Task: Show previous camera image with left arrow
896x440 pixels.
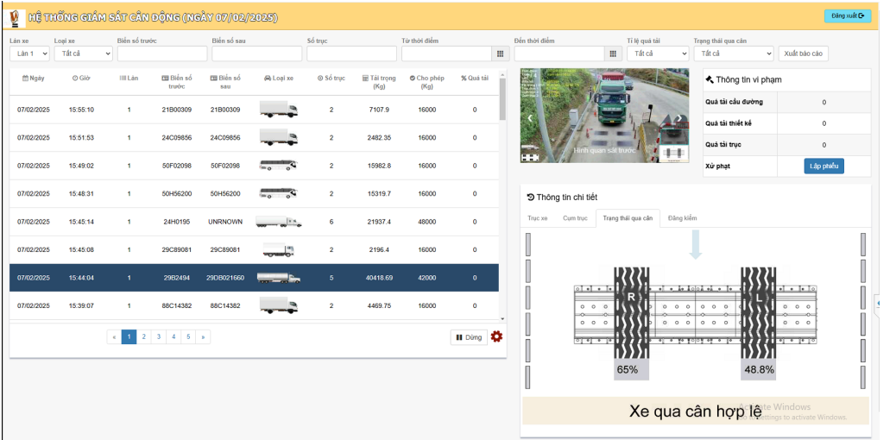Action: pos(530,118)
